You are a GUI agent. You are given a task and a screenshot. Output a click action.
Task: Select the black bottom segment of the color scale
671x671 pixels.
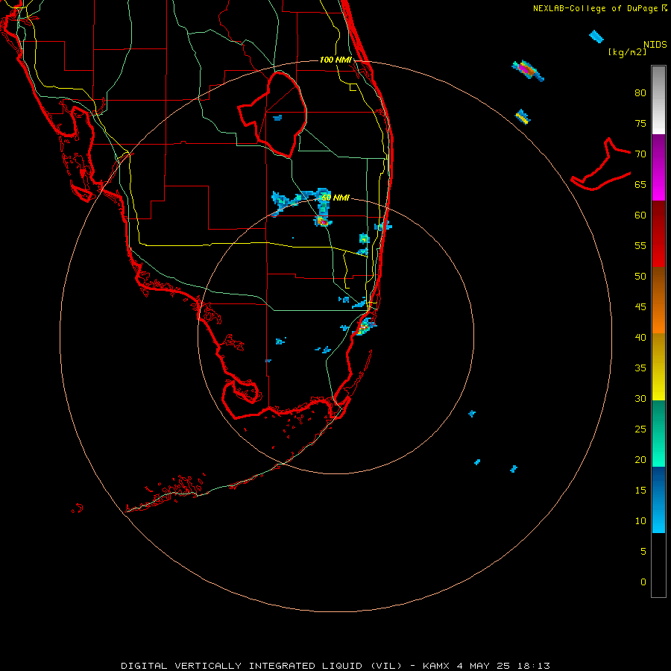[658, 565]
